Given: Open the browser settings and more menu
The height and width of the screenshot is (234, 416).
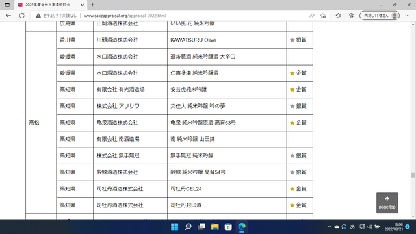Looking at the screenshot, I should click(x=408, y=16).
